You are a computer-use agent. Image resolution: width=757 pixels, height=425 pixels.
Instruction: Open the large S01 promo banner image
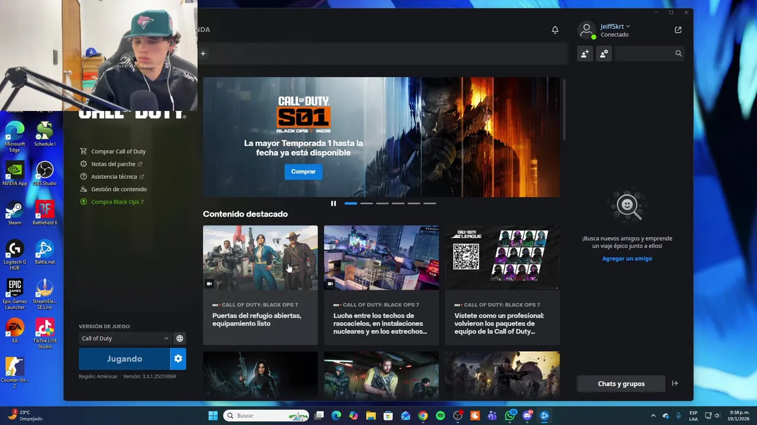[x=381, y=137]
